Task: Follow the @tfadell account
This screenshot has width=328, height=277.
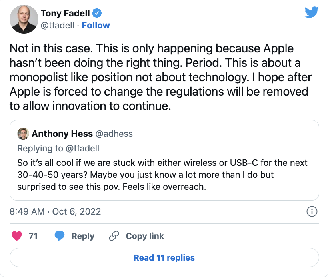Action: click(96, 26)
